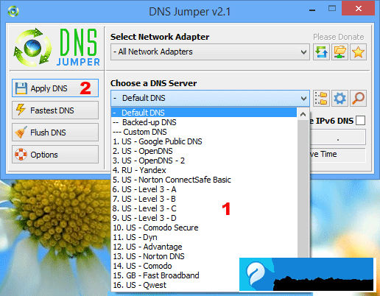This screenshot has height=296, width=380.
Task: Choose US - Norton ConnectSafe Basic
Action: (204, 180)
